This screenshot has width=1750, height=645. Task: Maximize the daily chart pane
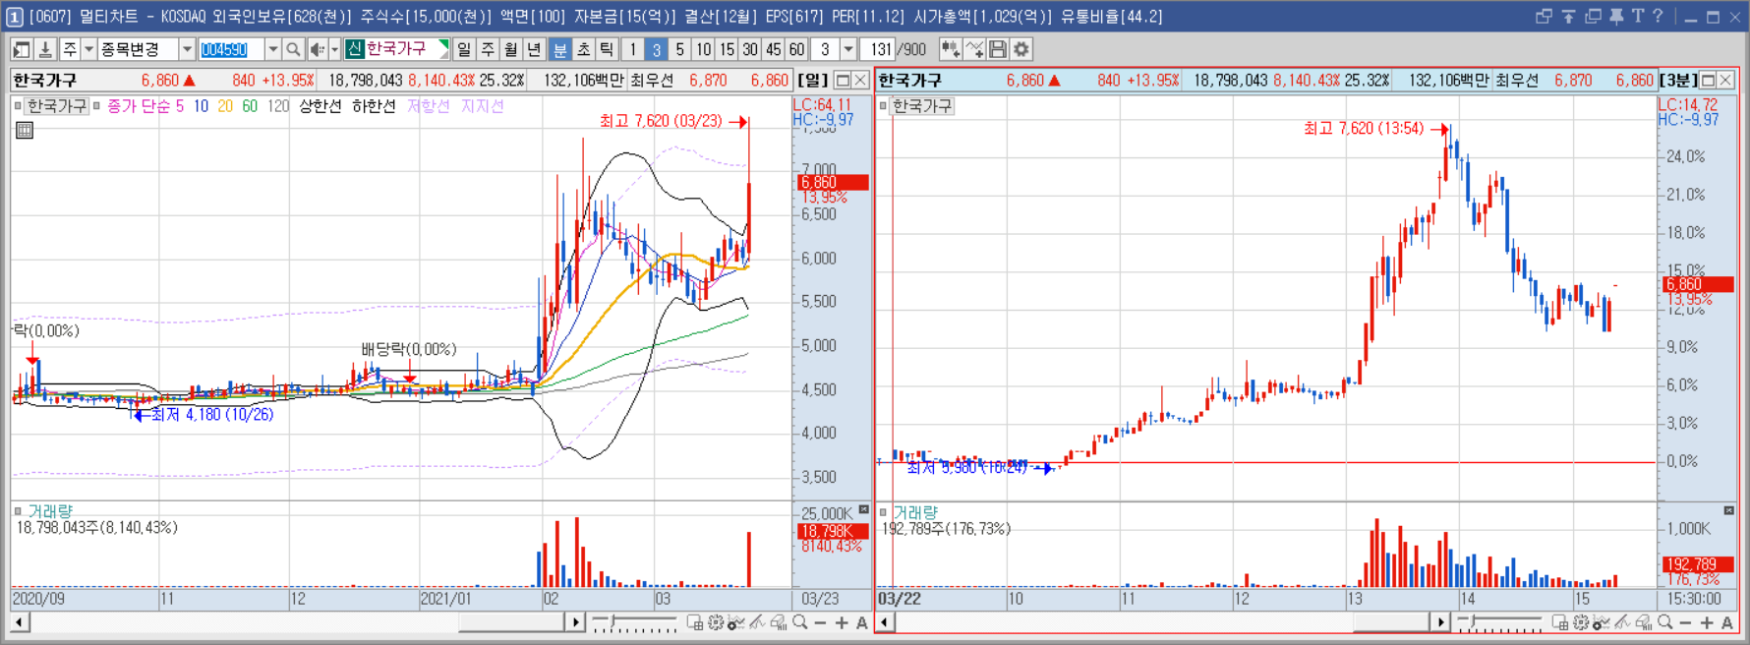(x=843, y=80)
